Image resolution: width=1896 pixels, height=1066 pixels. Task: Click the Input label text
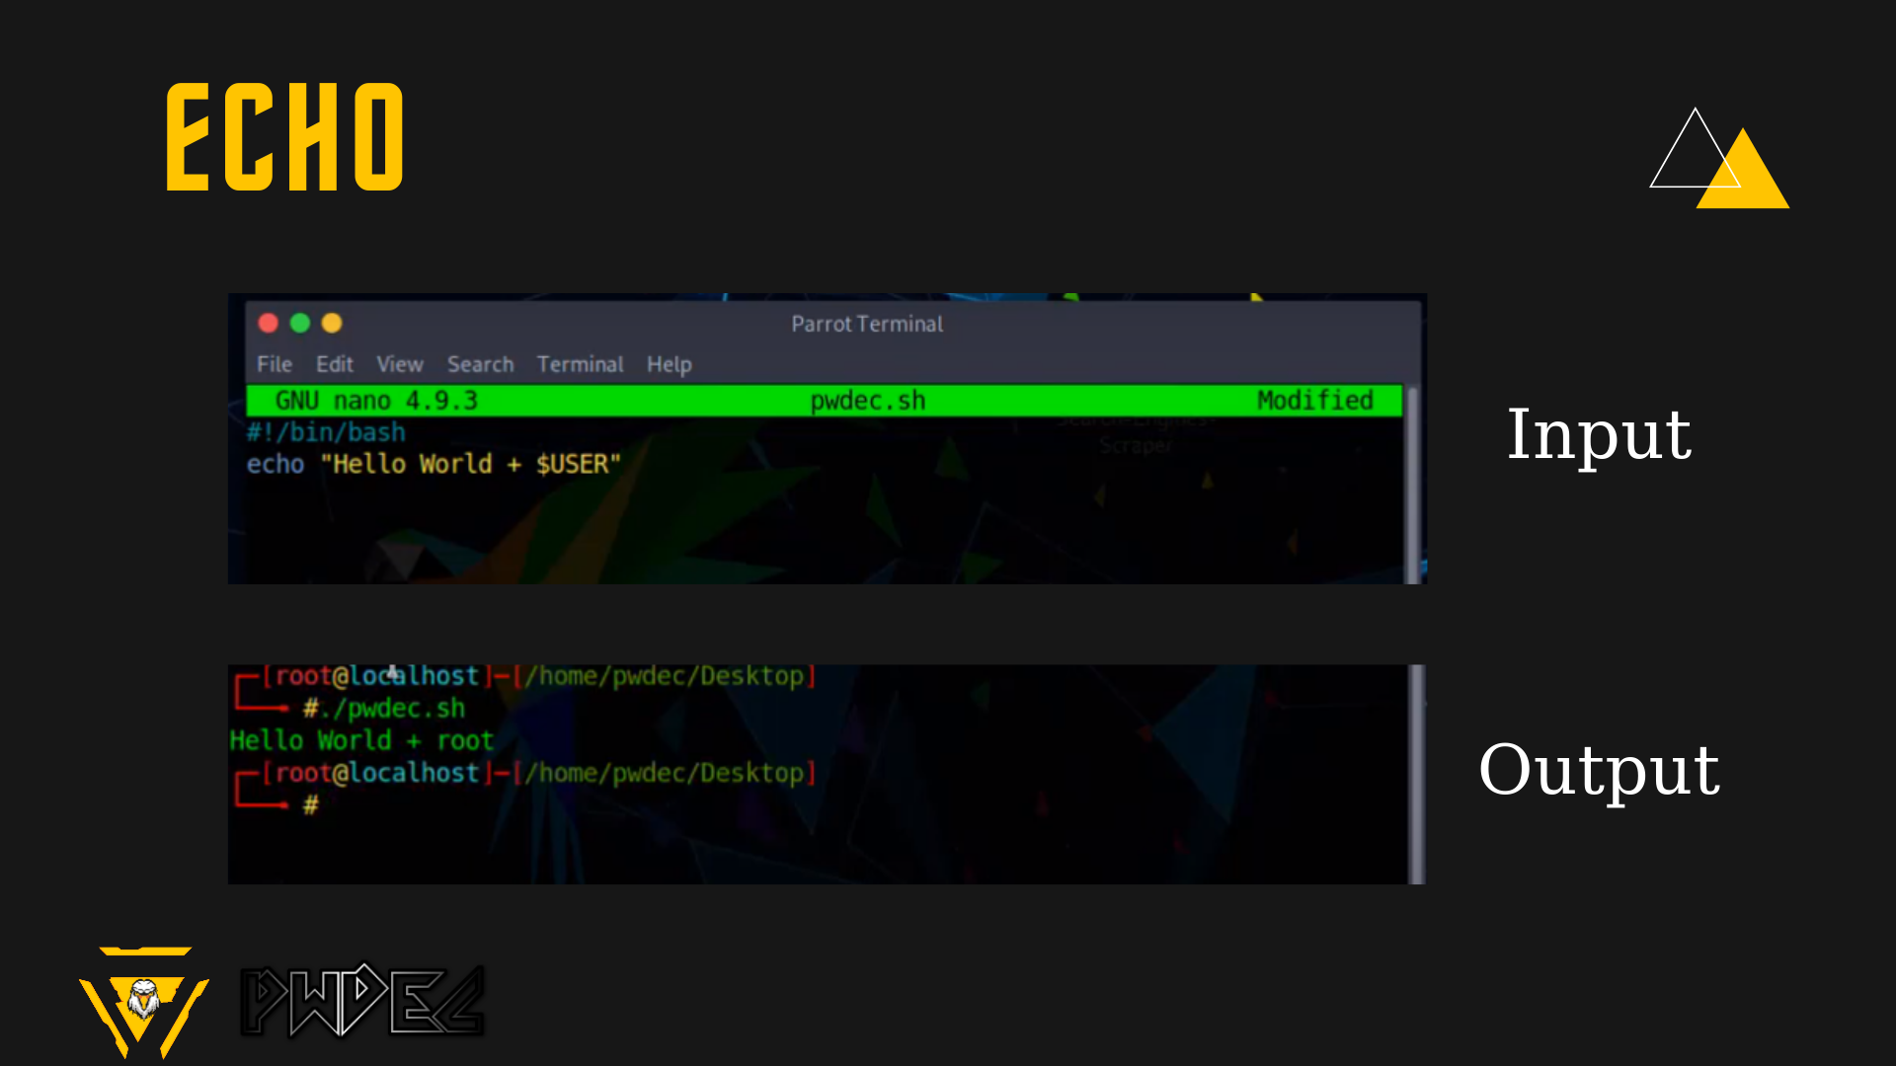click(1599, 434)
